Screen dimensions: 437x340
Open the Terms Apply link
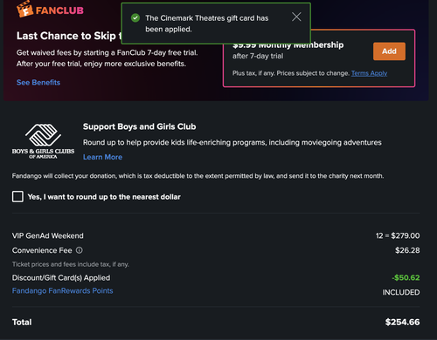[x=369, y=73]
